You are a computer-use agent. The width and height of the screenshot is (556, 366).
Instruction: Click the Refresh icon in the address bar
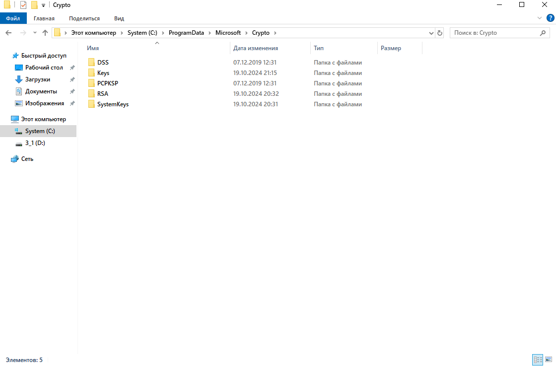440,33
